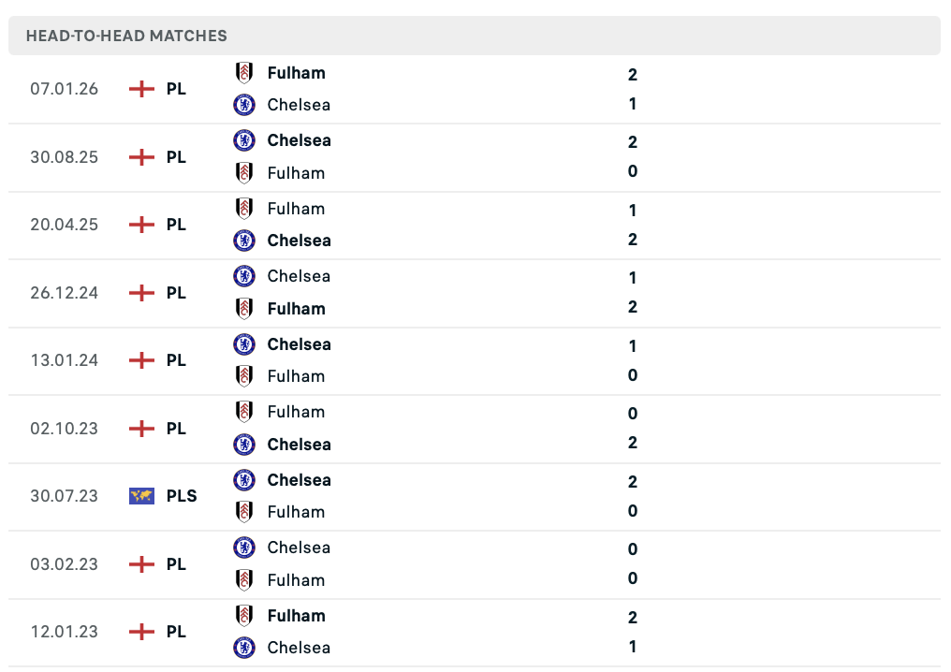This screenshot has width=951, height=672.
Task: Open Chelsea team link in 13.01.24 match
Action: click(x=299, y=344)
